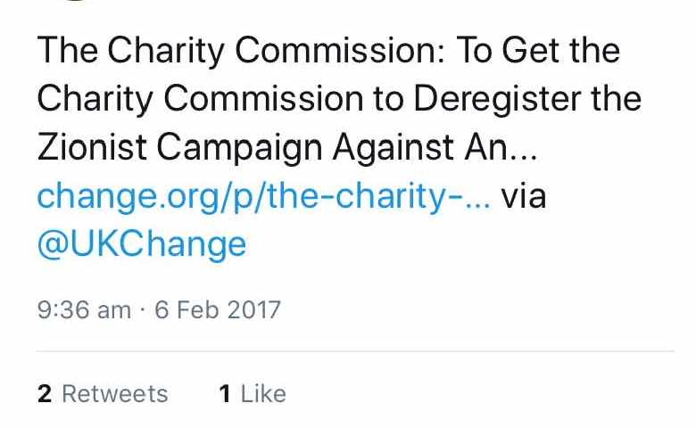The height and width of the screenshot is (428, 696).
Task: Click the 6 Feb 2017 date
Action: pyautogui.click(x=218, y=309)
